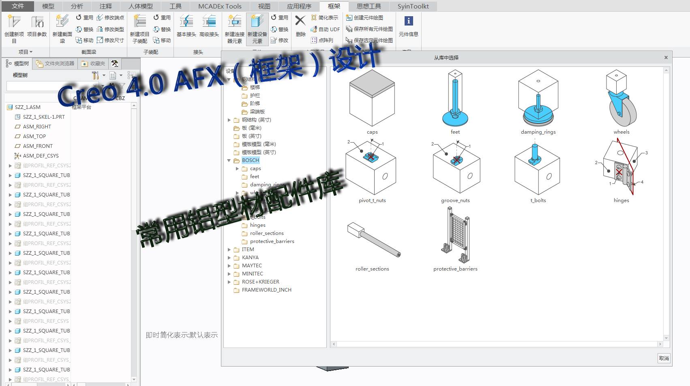Open the MCADEx Tools ribbon tab

point(220,6)
